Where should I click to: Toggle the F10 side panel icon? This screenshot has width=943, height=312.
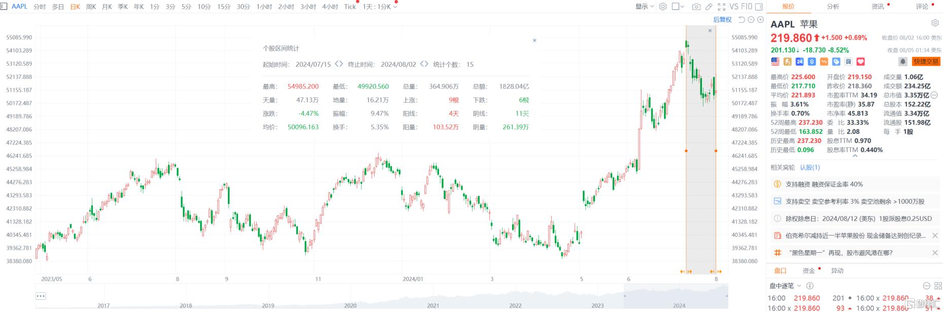pos(759,7)
